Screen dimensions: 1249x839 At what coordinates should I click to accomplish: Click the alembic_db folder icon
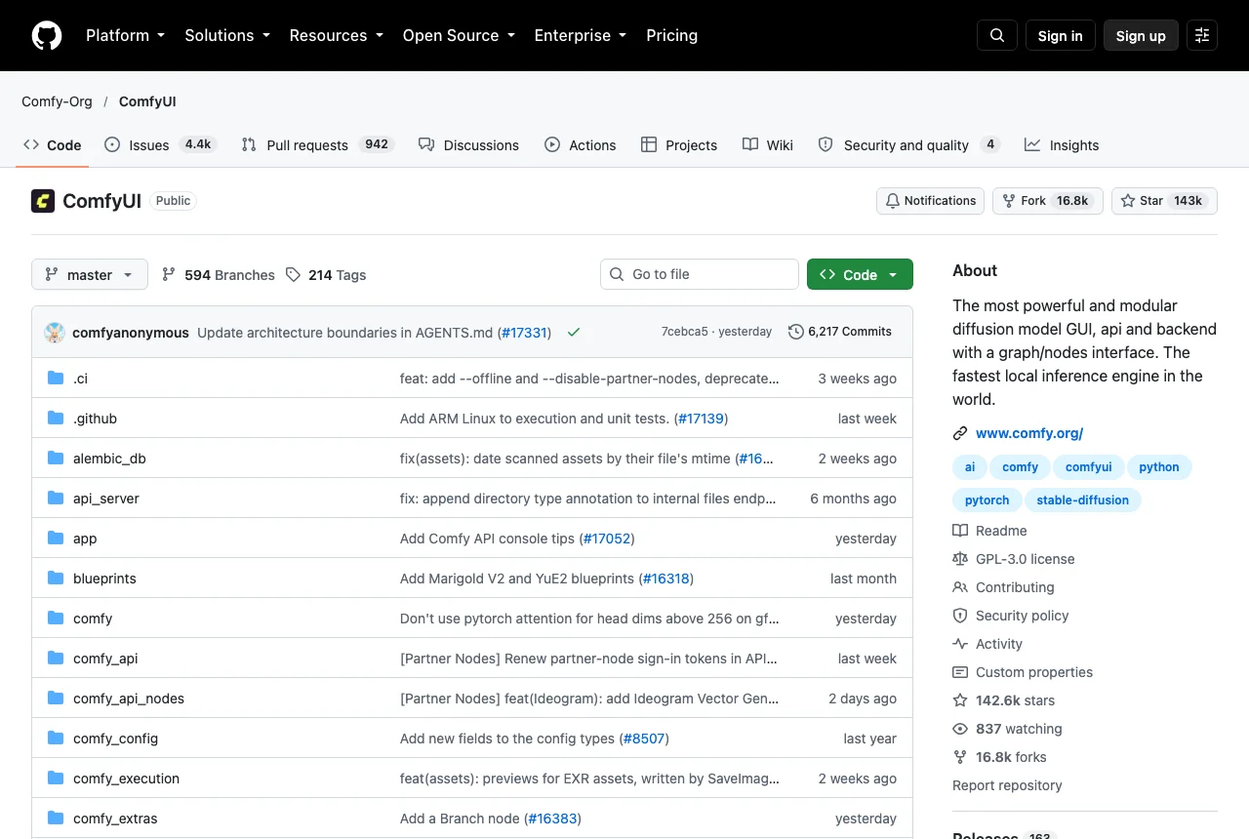pos(56,459)
